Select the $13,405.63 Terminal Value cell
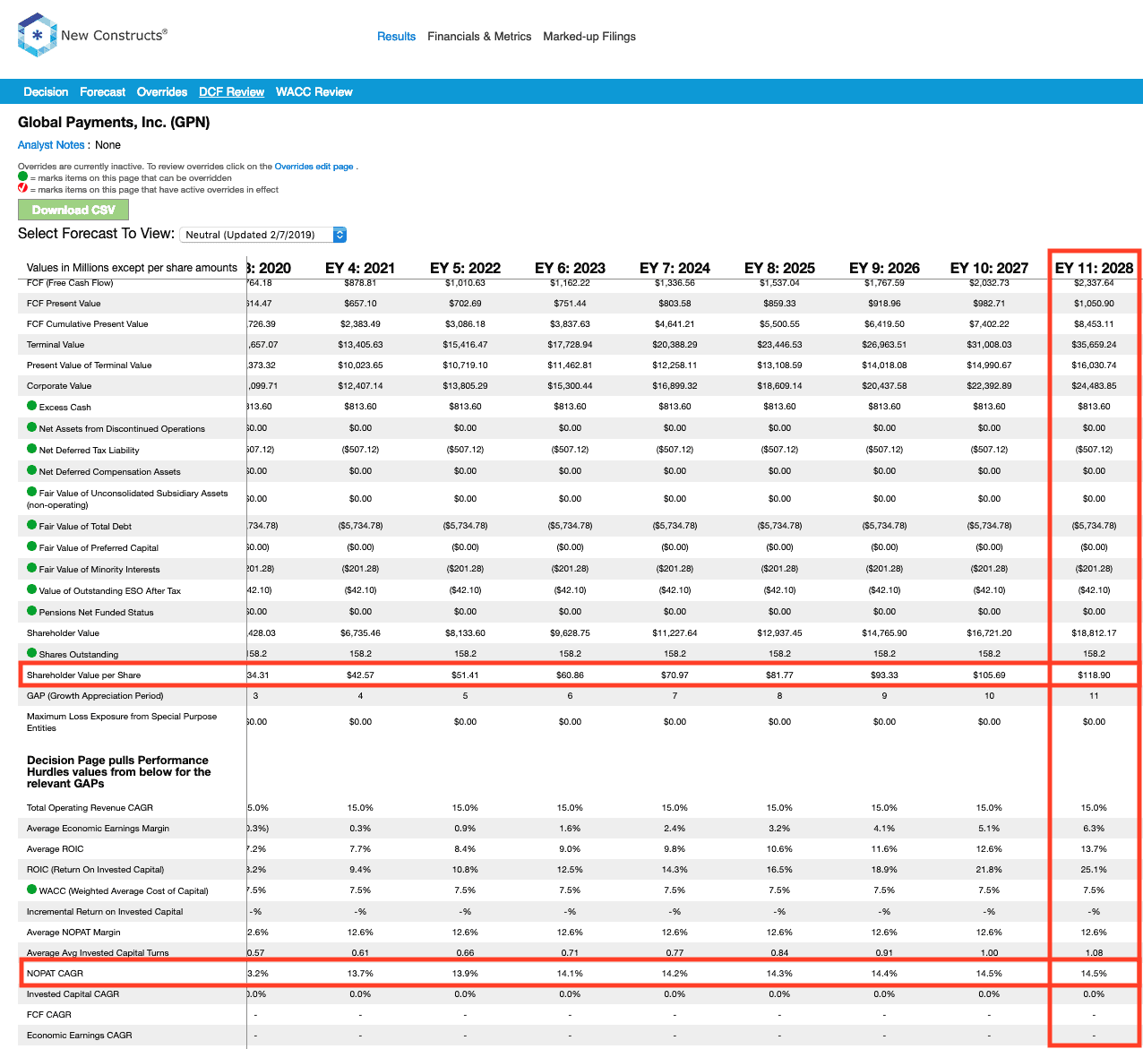Viewport: 1143px width, 1049px height. click(360, 344)
